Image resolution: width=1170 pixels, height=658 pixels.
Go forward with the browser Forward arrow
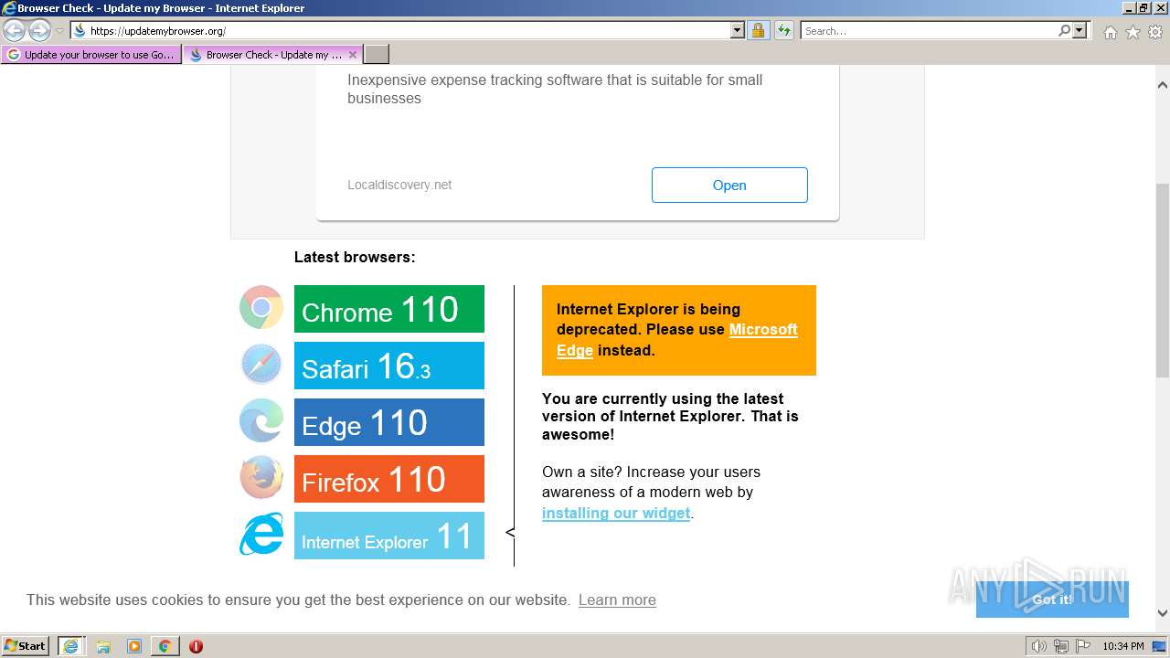click(39, 31)
